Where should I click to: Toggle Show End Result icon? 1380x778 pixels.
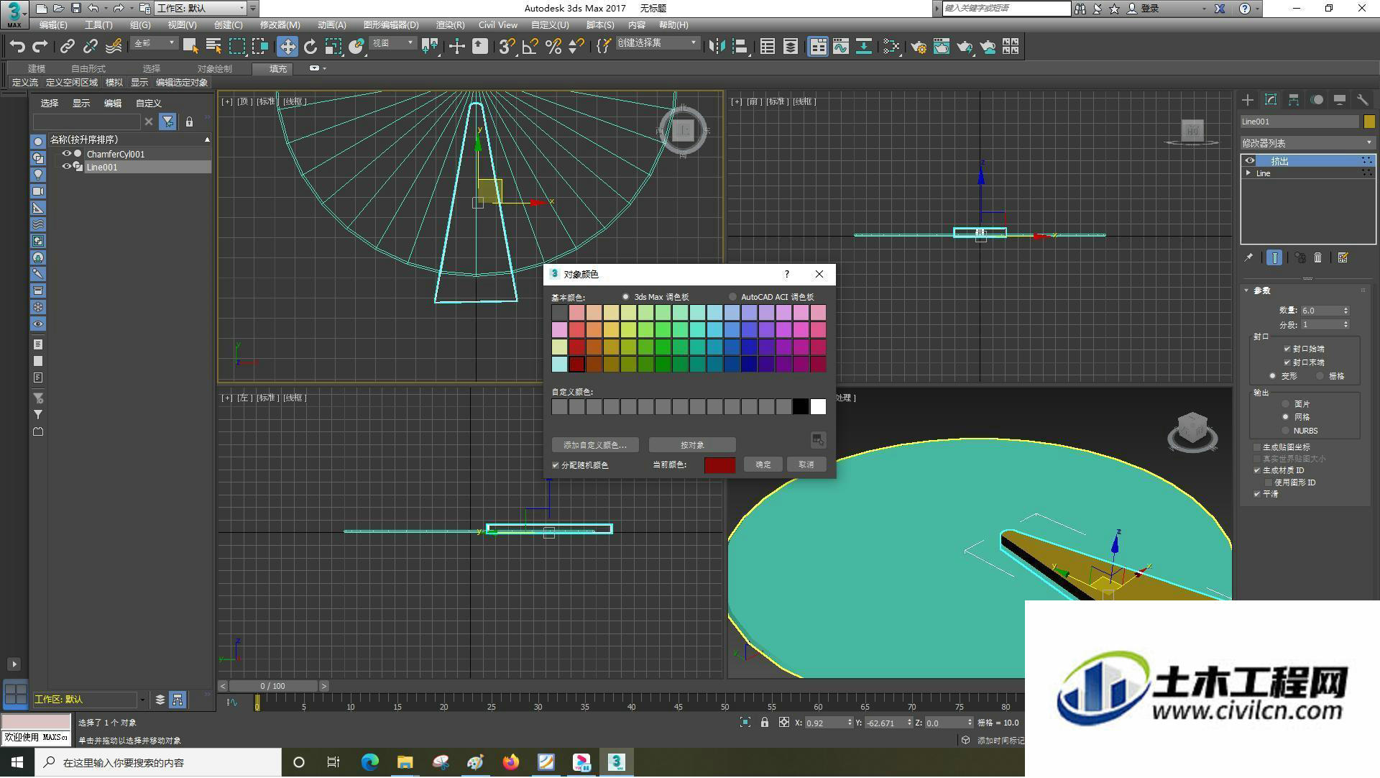1274,257
